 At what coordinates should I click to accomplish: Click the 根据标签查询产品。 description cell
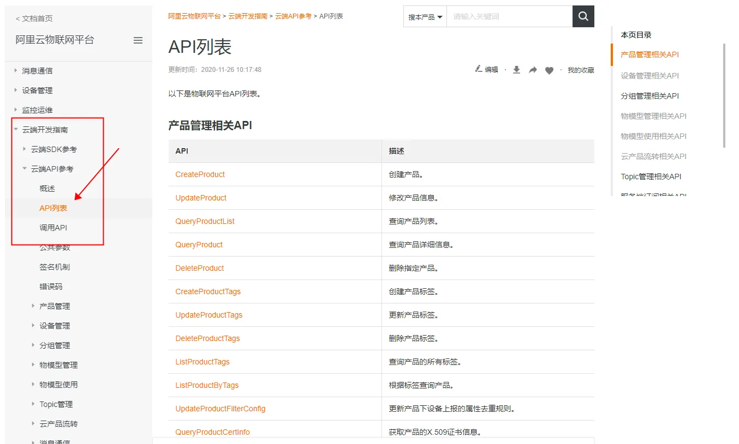click(x=488, y=385)
